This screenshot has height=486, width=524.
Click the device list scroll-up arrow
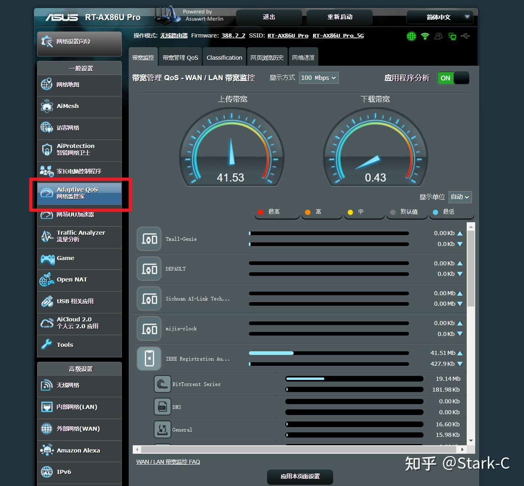tap(471, 227)
